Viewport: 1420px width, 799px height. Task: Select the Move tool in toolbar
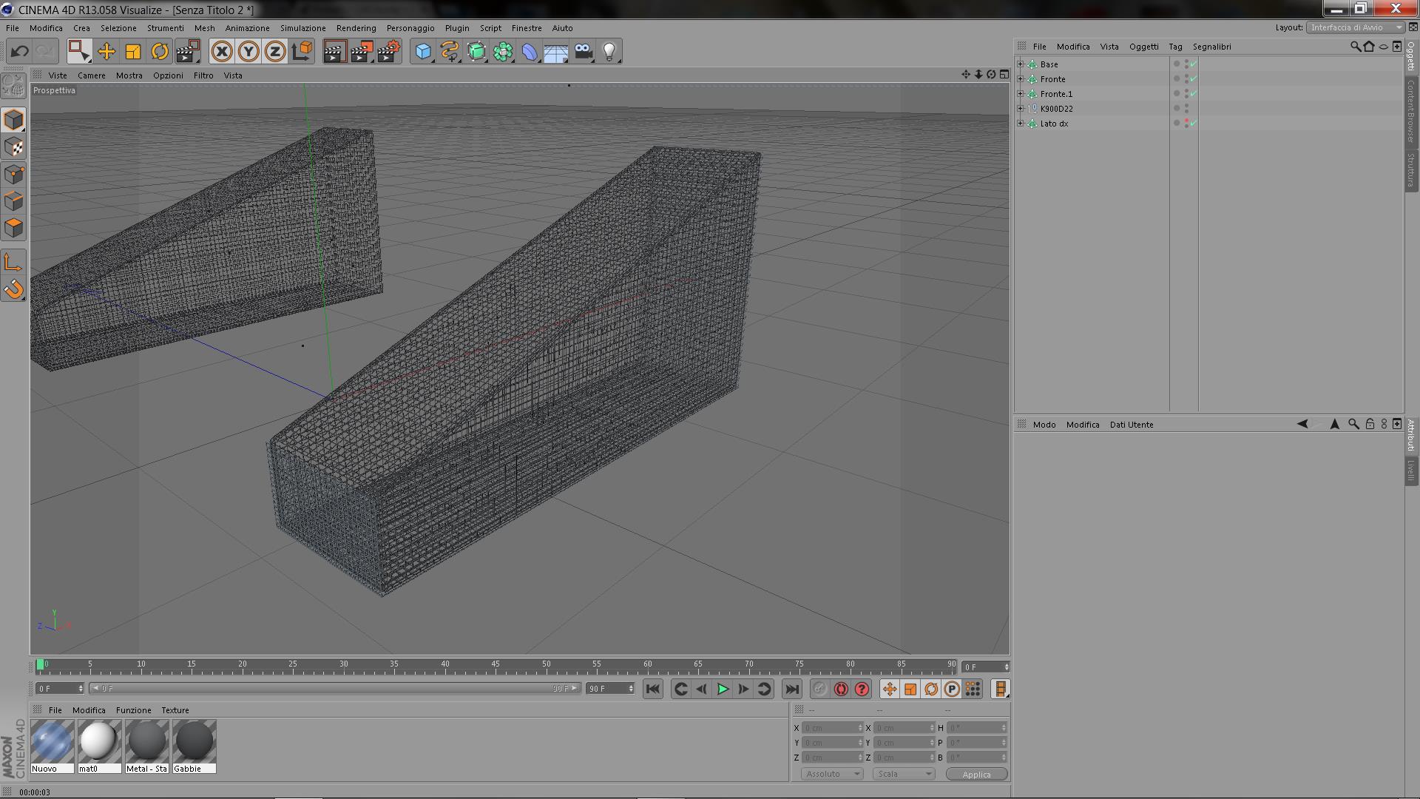click(x=106, y=51)
